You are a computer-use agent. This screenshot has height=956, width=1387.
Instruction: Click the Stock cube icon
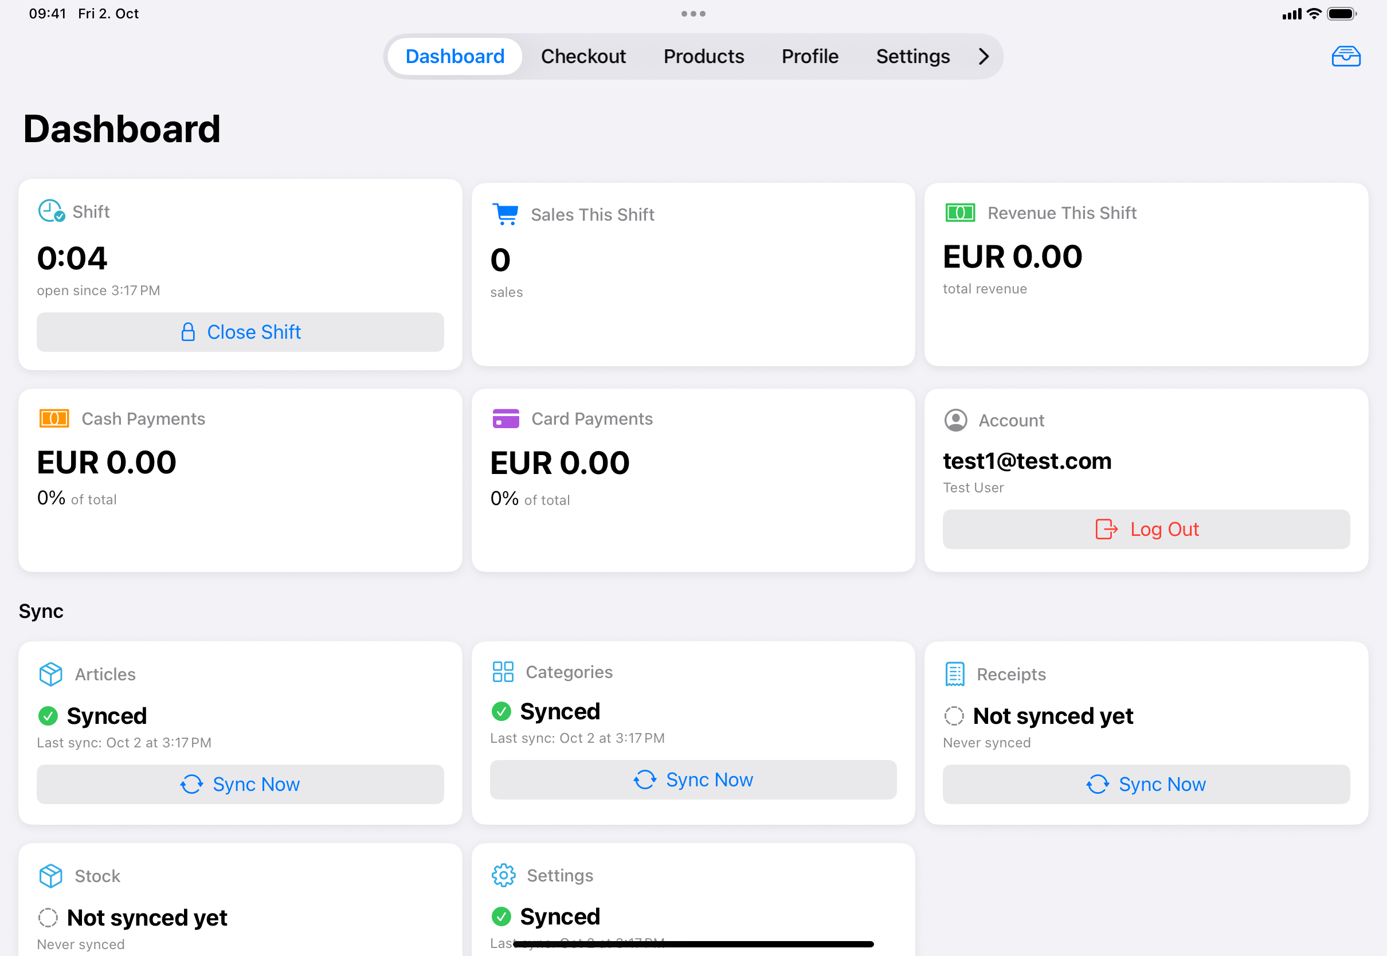(x=51, y=876)
